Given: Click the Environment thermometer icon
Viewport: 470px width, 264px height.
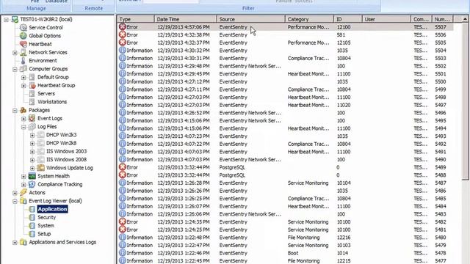Looking at the screenshot, I should (23, 60).
